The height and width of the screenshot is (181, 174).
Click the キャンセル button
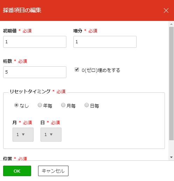click(53, 171)
